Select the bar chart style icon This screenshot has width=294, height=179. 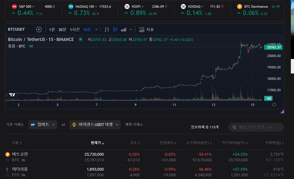(x=107, y=29)
